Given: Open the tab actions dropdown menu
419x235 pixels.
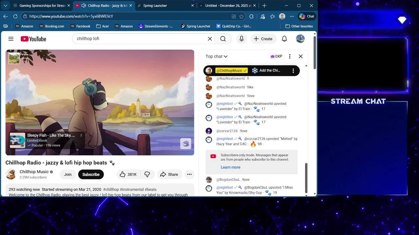Looking at the screenshot, I should click(6, 6).
